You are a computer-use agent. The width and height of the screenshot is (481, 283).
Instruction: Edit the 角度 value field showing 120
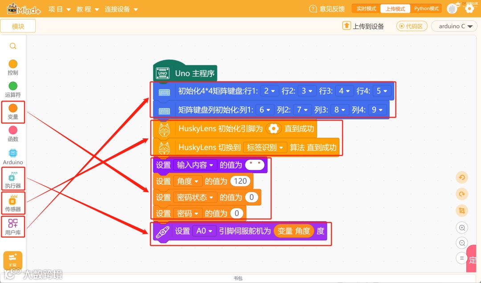coord(240,181)
